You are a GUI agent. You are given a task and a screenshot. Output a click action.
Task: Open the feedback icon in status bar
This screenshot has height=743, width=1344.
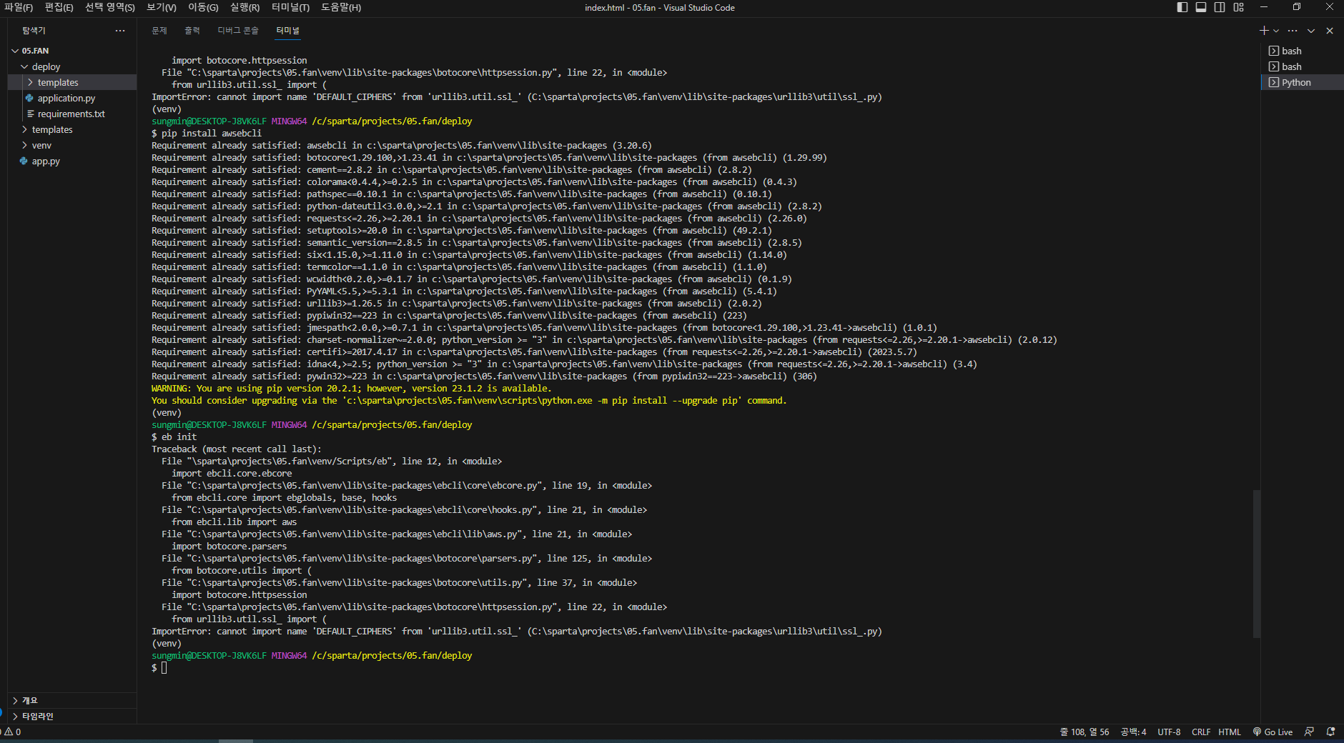tap(1309, 732)
